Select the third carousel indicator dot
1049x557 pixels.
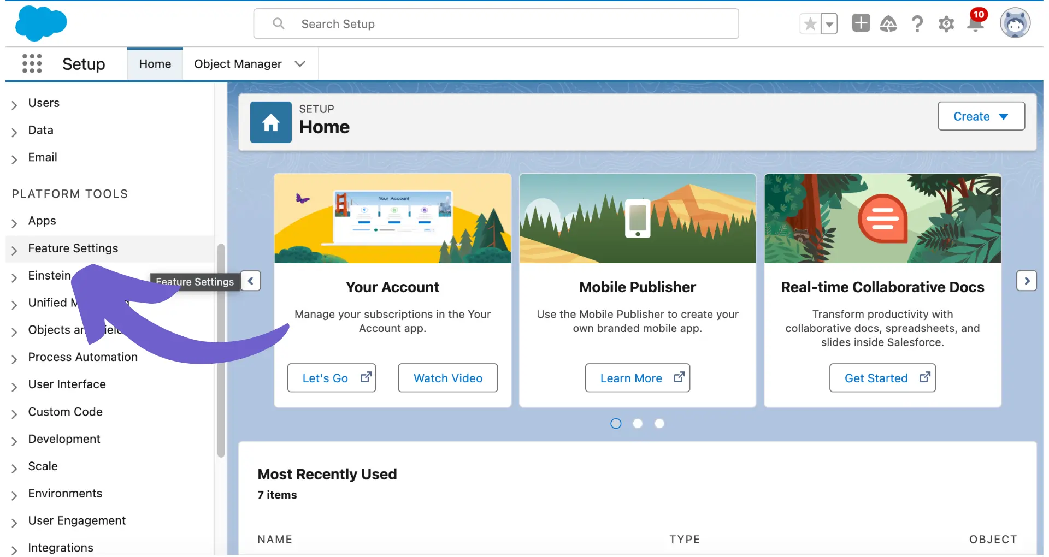(x=659, y=424)
